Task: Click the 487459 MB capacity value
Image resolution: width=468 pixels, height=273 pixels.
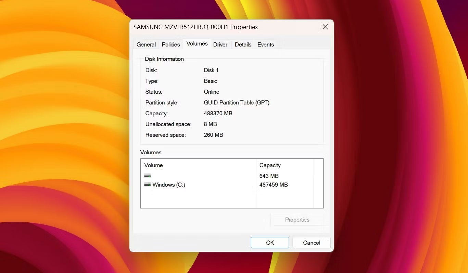Action: coord(274,185)
